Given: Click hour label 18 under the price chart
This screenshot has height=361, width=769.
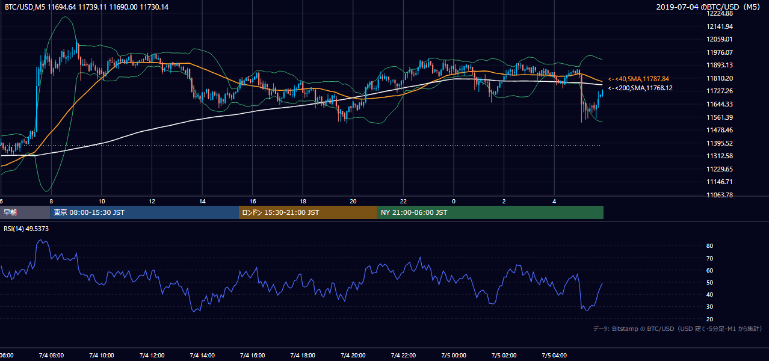Looking at the screenshot, I should (303, 201).
